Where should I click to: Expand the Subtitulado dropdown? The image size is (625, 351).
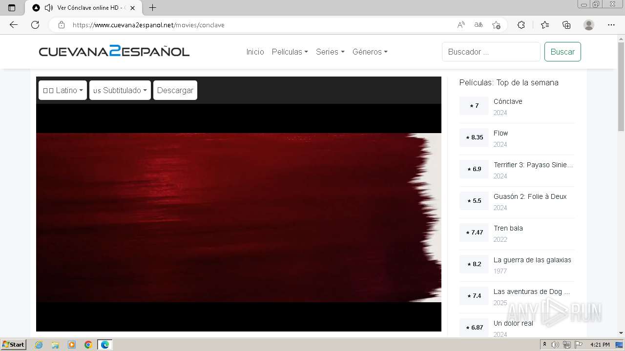(x=120, y=90)
